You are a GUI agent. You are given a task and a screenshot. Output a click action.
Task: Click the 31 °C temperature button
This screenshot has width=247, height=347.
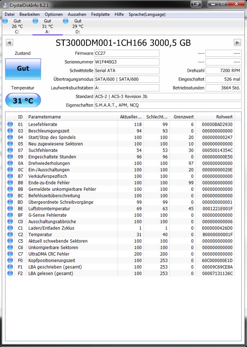point(23,101)
